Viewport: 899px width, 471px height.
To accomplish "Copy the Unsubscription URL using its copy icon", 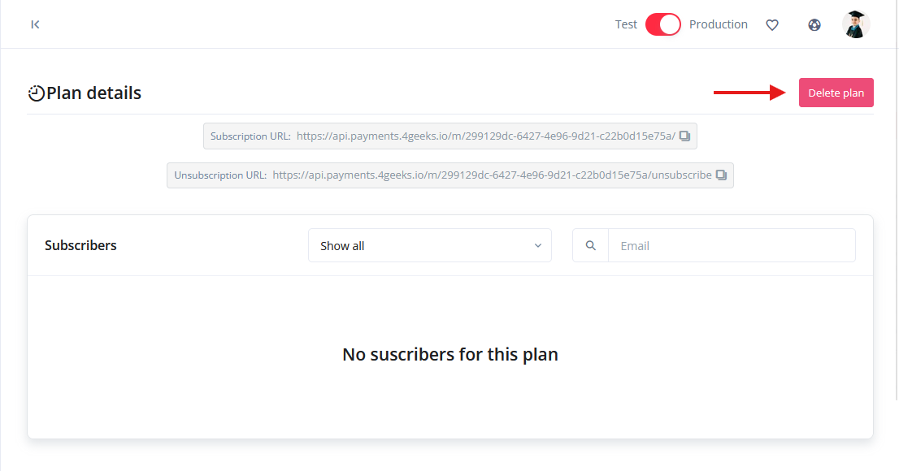I will pyautogui.click(x=721, y=175).
